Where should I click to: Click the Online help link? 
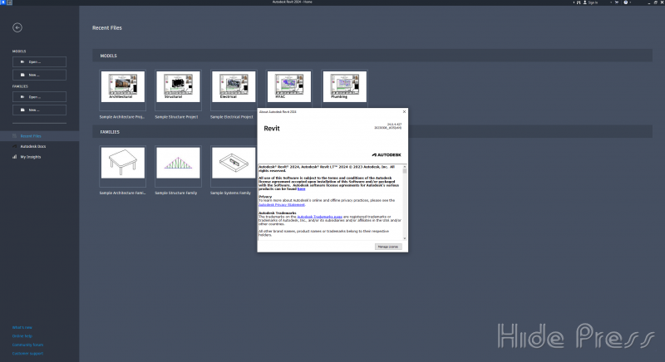click(x=21, y=335)
